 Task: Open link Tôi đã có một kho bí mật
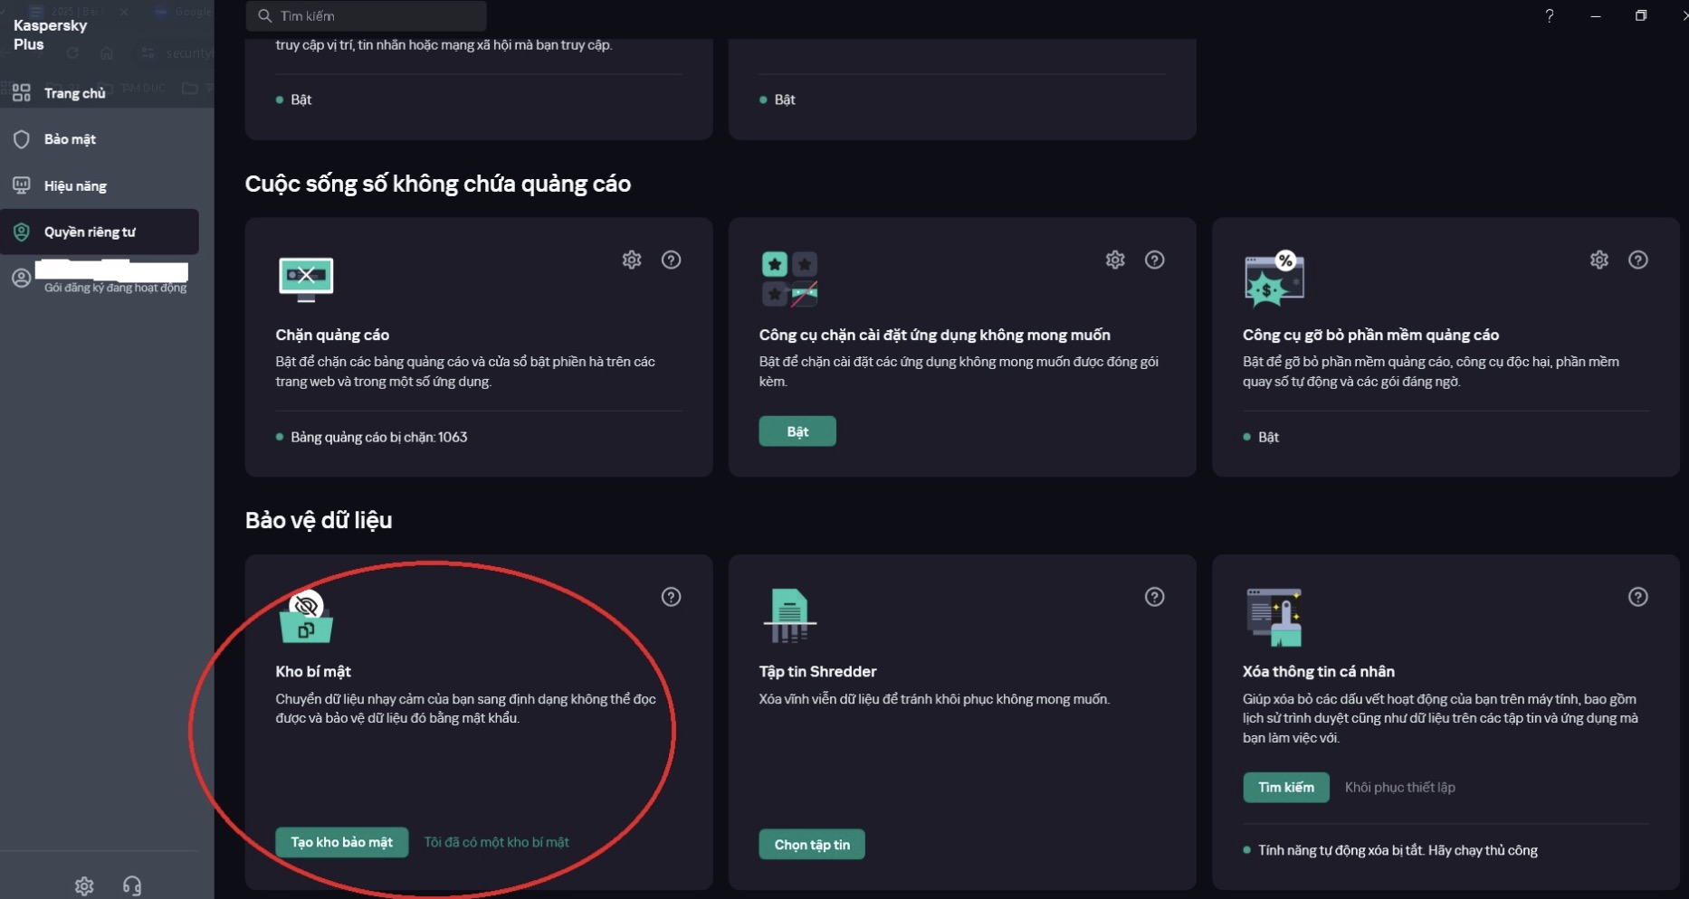(497, 842)
